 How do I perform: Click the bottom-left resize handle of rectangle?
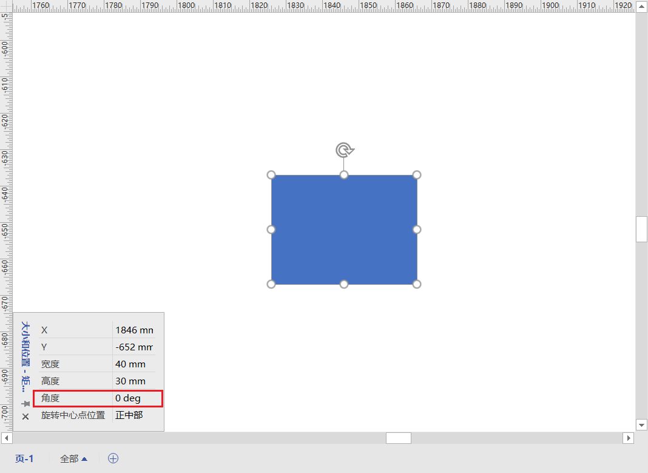pos(271,284)
